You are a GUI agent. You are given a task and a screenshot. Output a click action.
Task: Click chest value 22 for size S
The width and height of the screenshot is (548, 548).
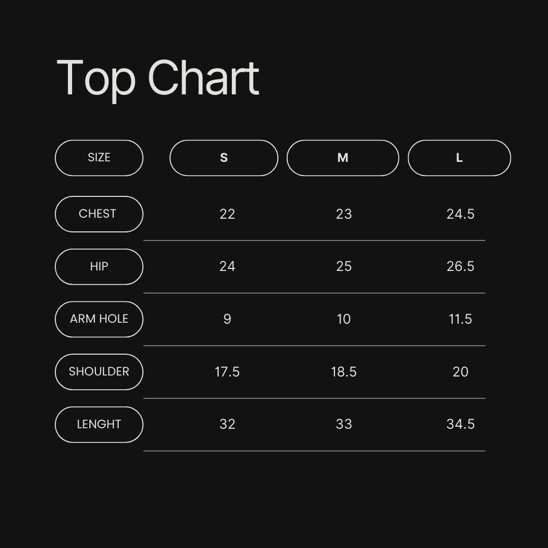tap(227, 214)
